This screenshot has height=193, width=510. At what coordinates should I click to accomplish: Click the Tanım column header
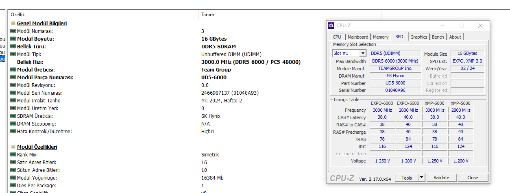tap(290, 14)
